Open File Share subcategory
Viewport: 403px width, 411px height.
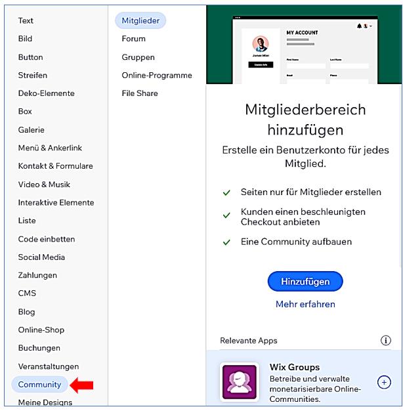coord(140,93)
